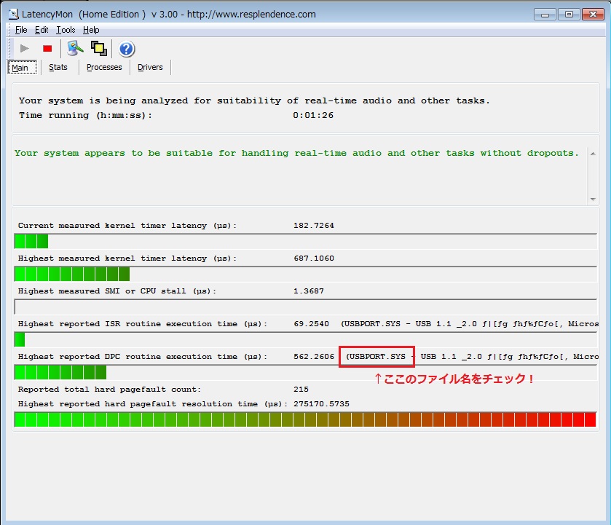This screenshot has height=525, width=611.
Task: Close the LatencyMon window
Action: pyautogui.click(x=593, y=15)
